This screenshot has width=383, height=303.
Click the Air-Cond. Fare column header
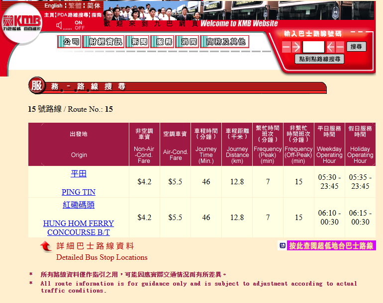click(x=175, y=145)
